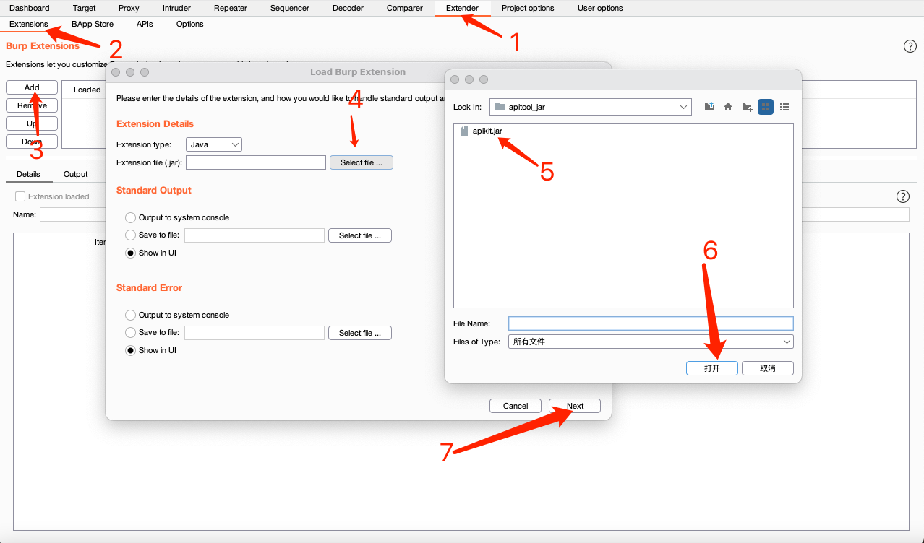This screenshot has height=543, width=924.
Task: Switch file chooser to grid icons view
Action: point(766,107)
